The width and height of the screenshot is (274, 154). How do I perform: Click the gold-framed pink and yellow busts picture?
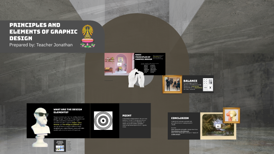232,115
